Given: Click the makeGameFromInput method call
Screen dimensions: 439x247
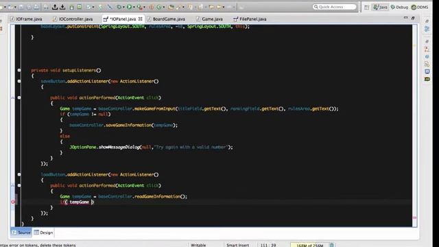Looking at the screenshot, I should pyautogui.click(x=154, y=108).
